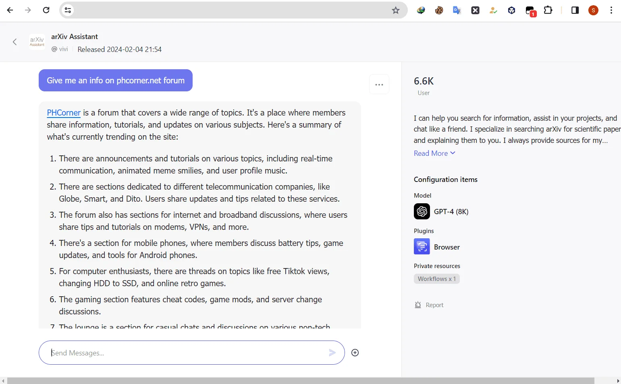
Task: Open site information icon in address bar
Action: [68, 10]
